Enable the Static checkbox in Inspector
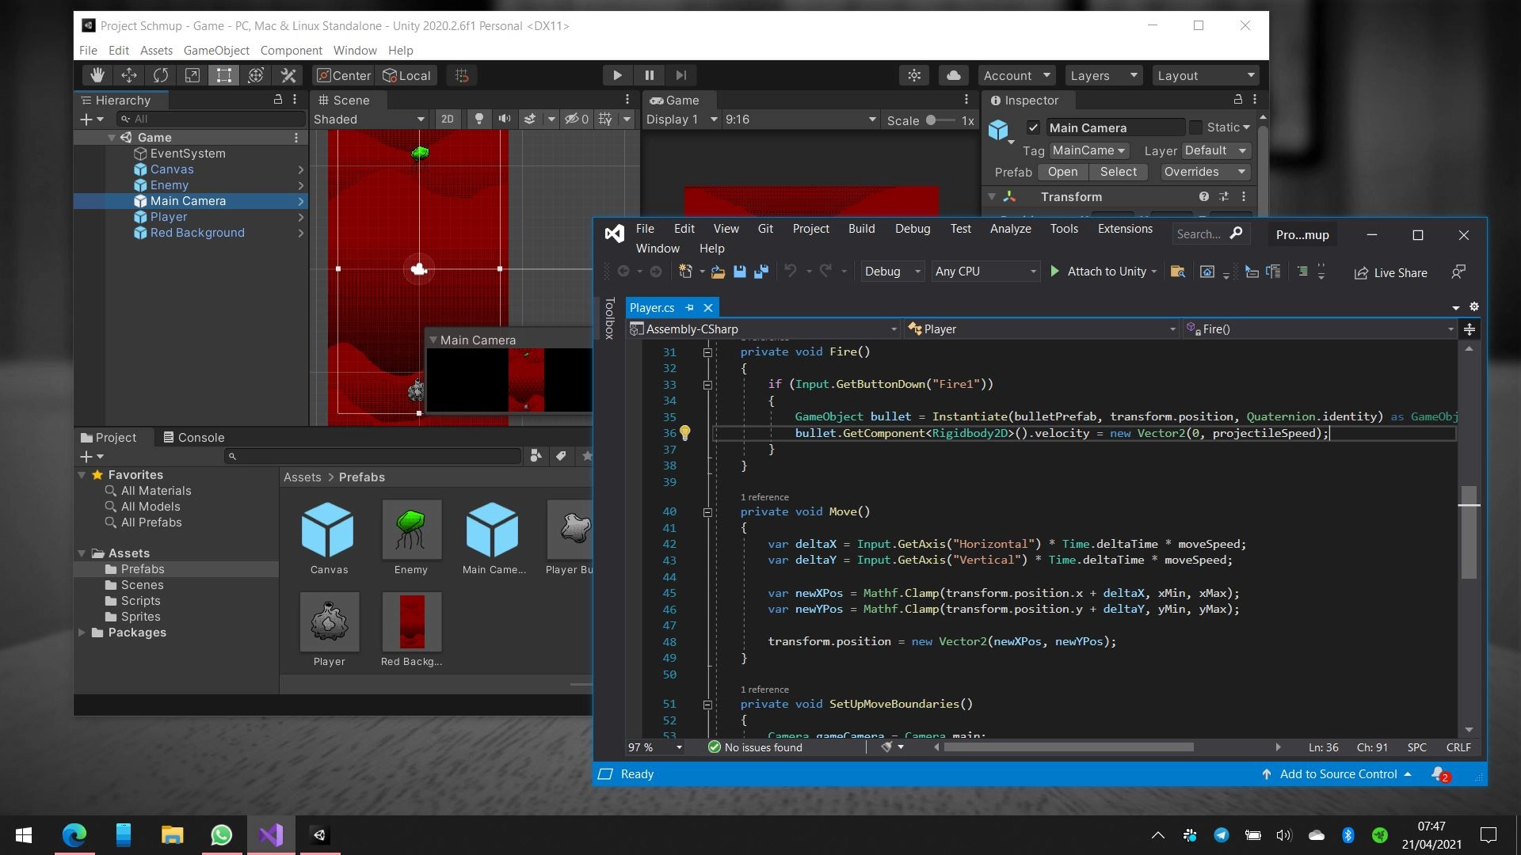The height and width of the screenshot is (855, 1521). pos(1196,127)
